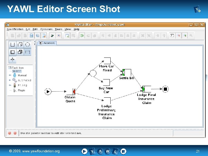Click the green Undo arrow icon
208x156 pixels.
pyautogui.click(x=82, y=36)
